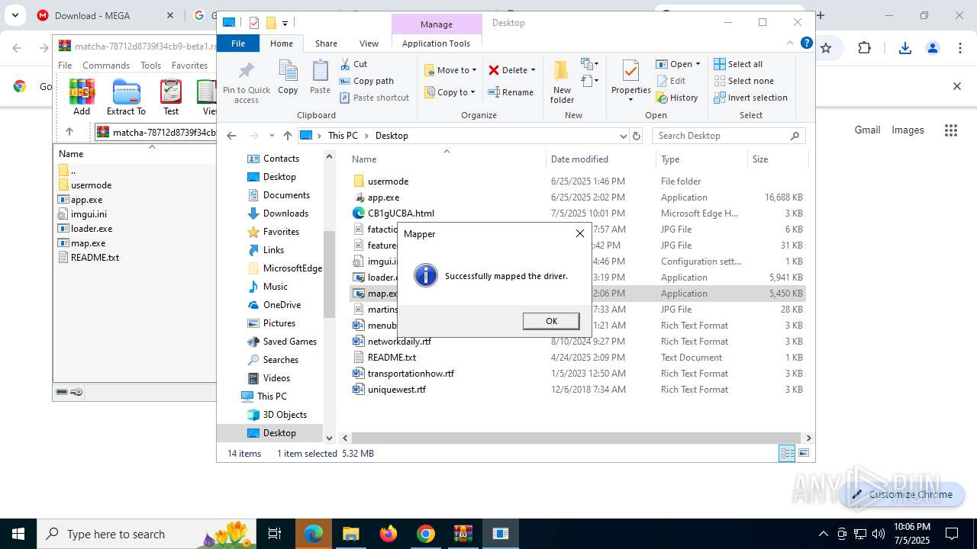Open Firefox from the taskbar
977x549 pixels.
point(388,534)
